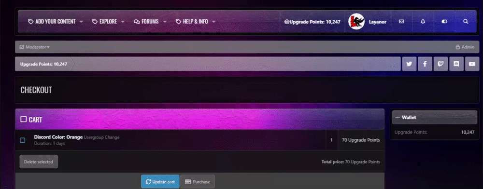Expand the Add Your Content dropdown arrow

81,22
